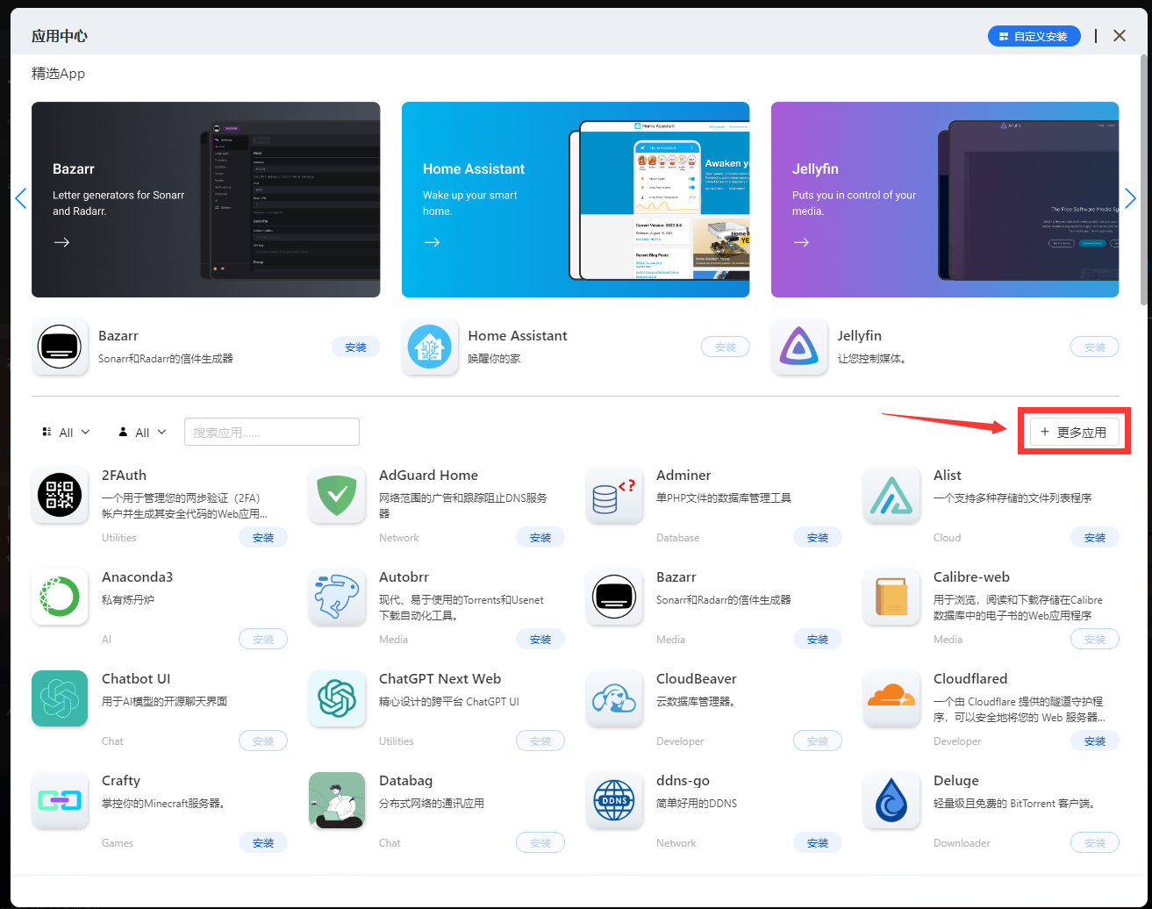Click the custom install button

1034,36
